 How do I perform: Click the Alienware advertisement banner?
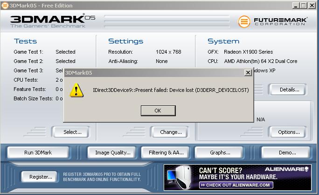[x=237, y=177]
